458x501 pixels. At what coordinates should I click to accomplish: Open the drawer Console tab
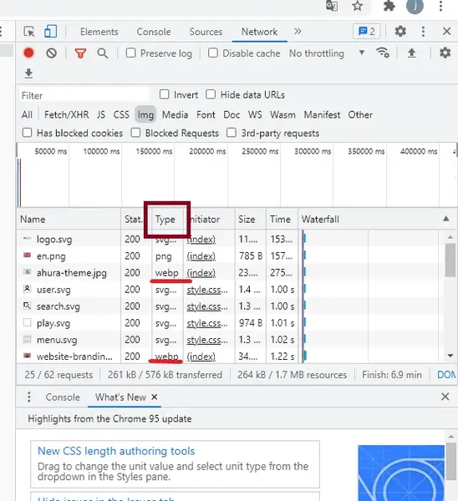click(x=63, y=397)
